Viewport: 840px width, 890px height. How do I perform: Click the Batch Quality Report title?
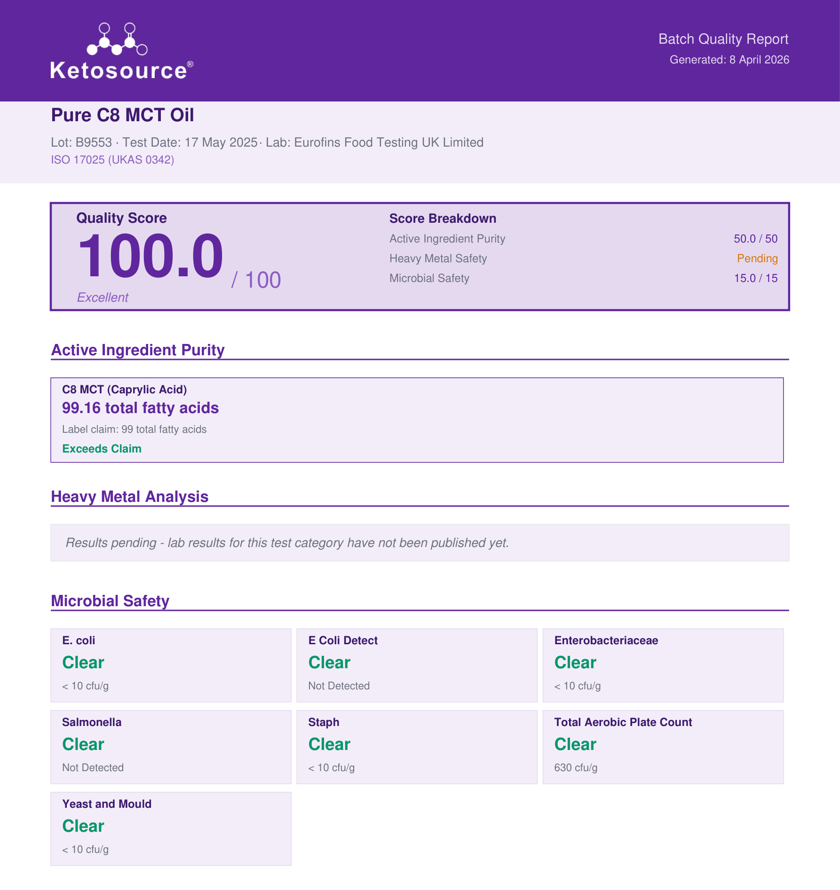[723, 39]
